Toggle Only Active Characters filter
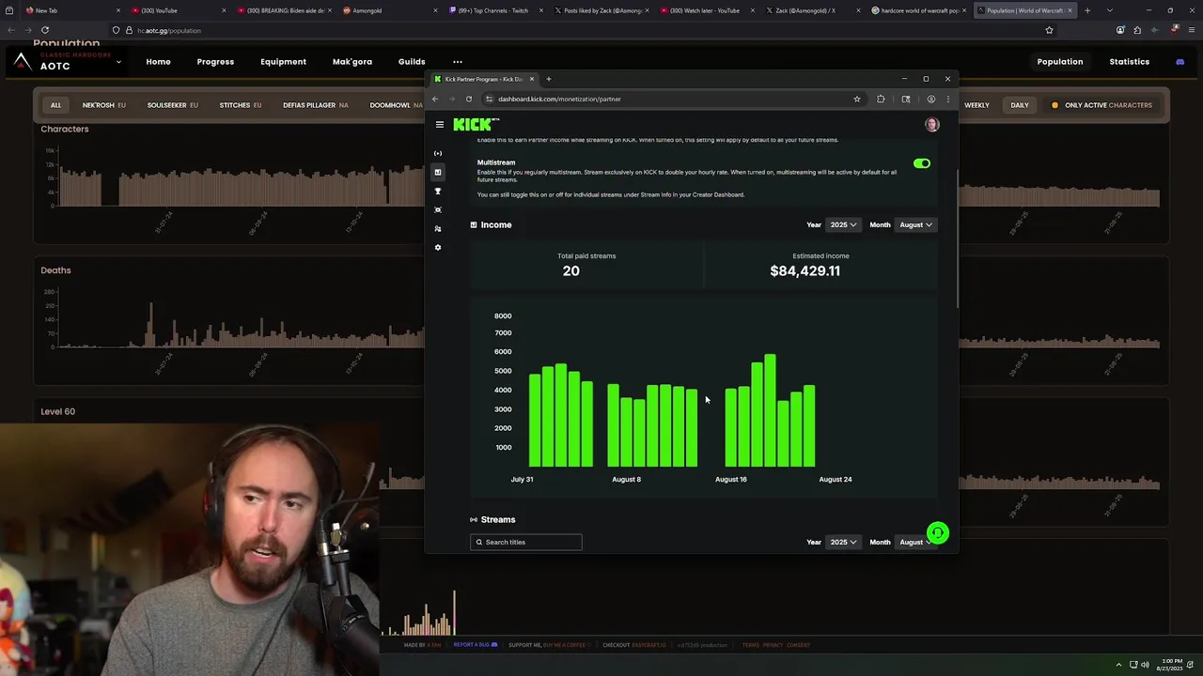Screen dimensions: 1203x676 point(1101,105)
